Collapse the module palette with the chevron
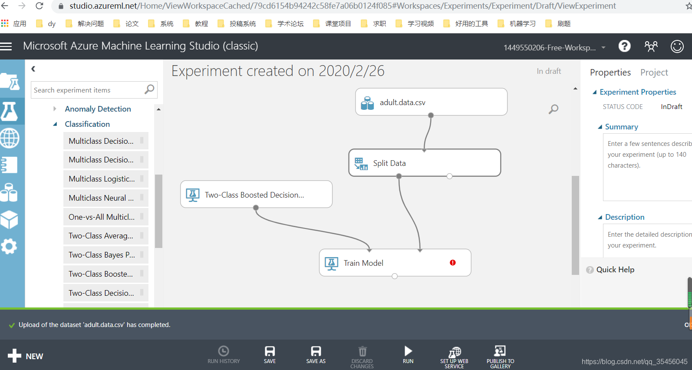The width and height of the screenshot is (692, 370). pos(33,69)
